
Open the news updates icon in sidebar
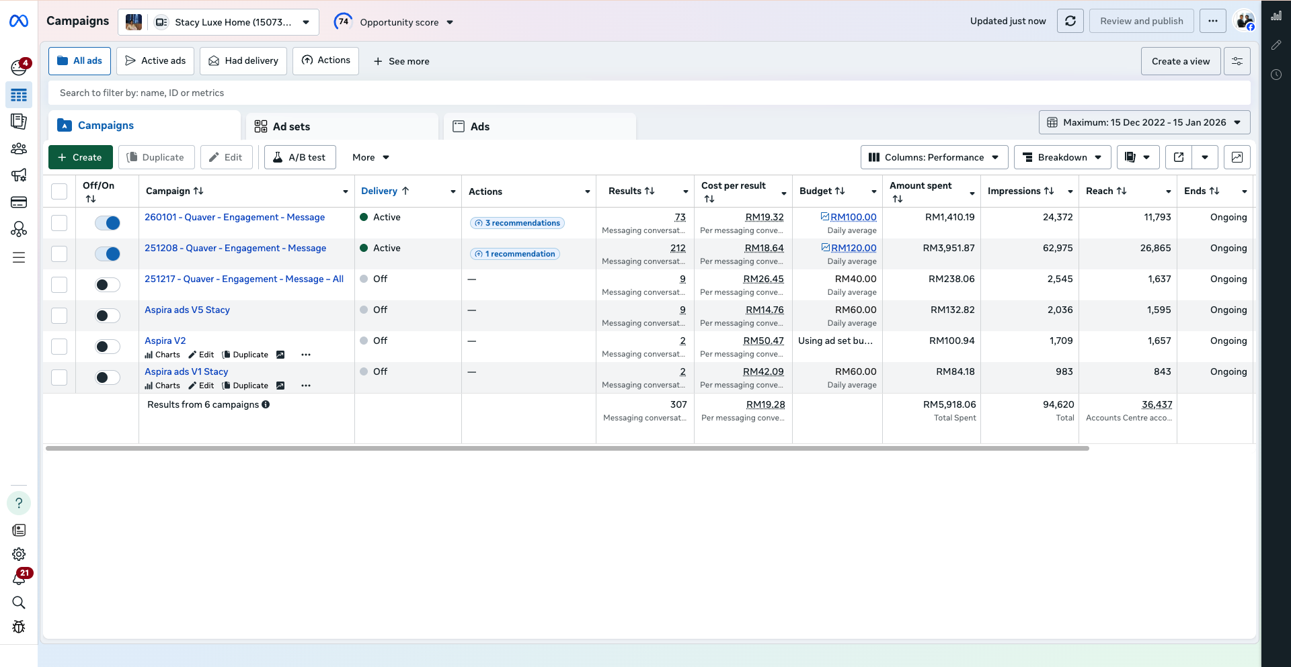[x=19, y=530]
